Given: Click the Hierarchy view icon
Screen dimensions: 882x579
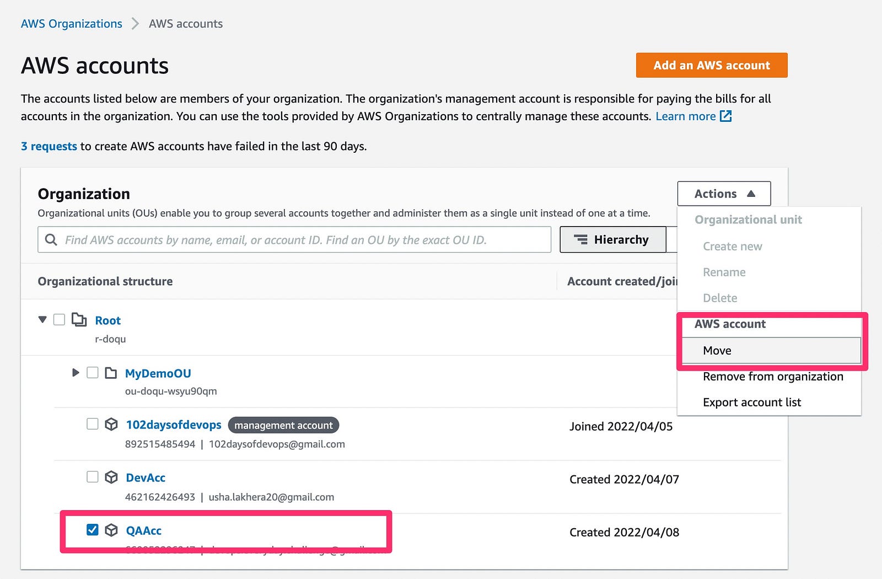Looking at the screenshot, I should pyautogui.click(x=580, y=240).
